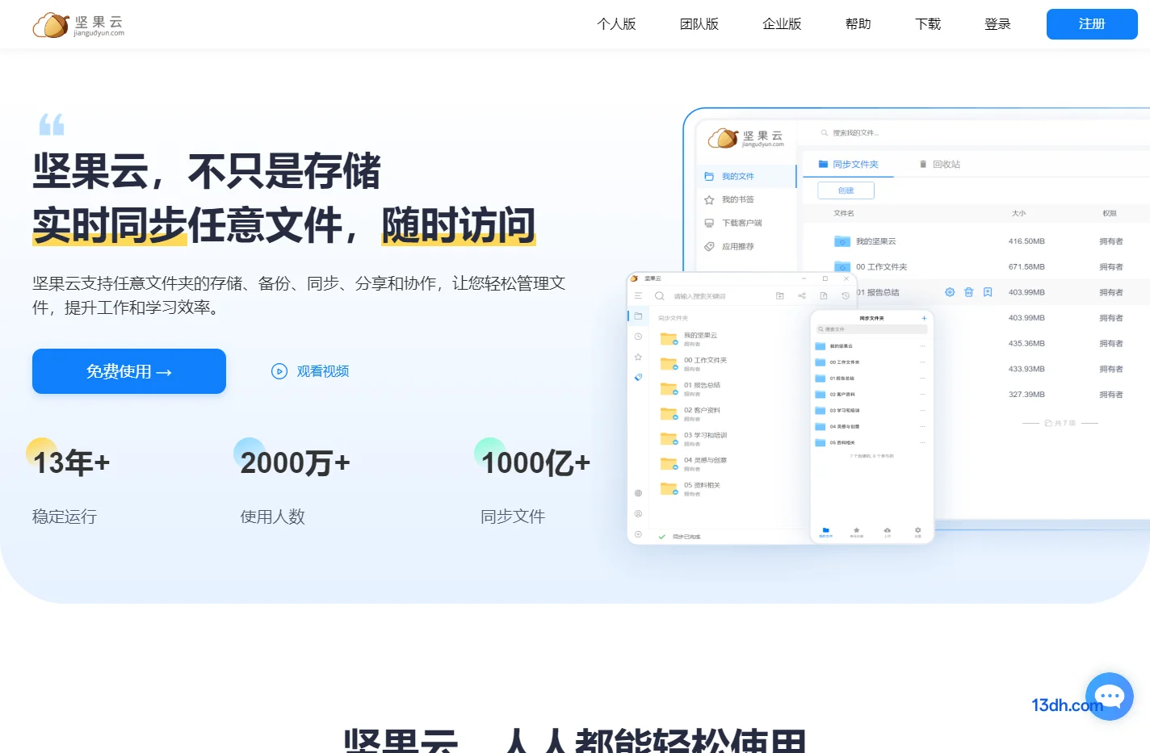Click more dots on 我的坚果云 in mobile mockup

tap(922, 346)
